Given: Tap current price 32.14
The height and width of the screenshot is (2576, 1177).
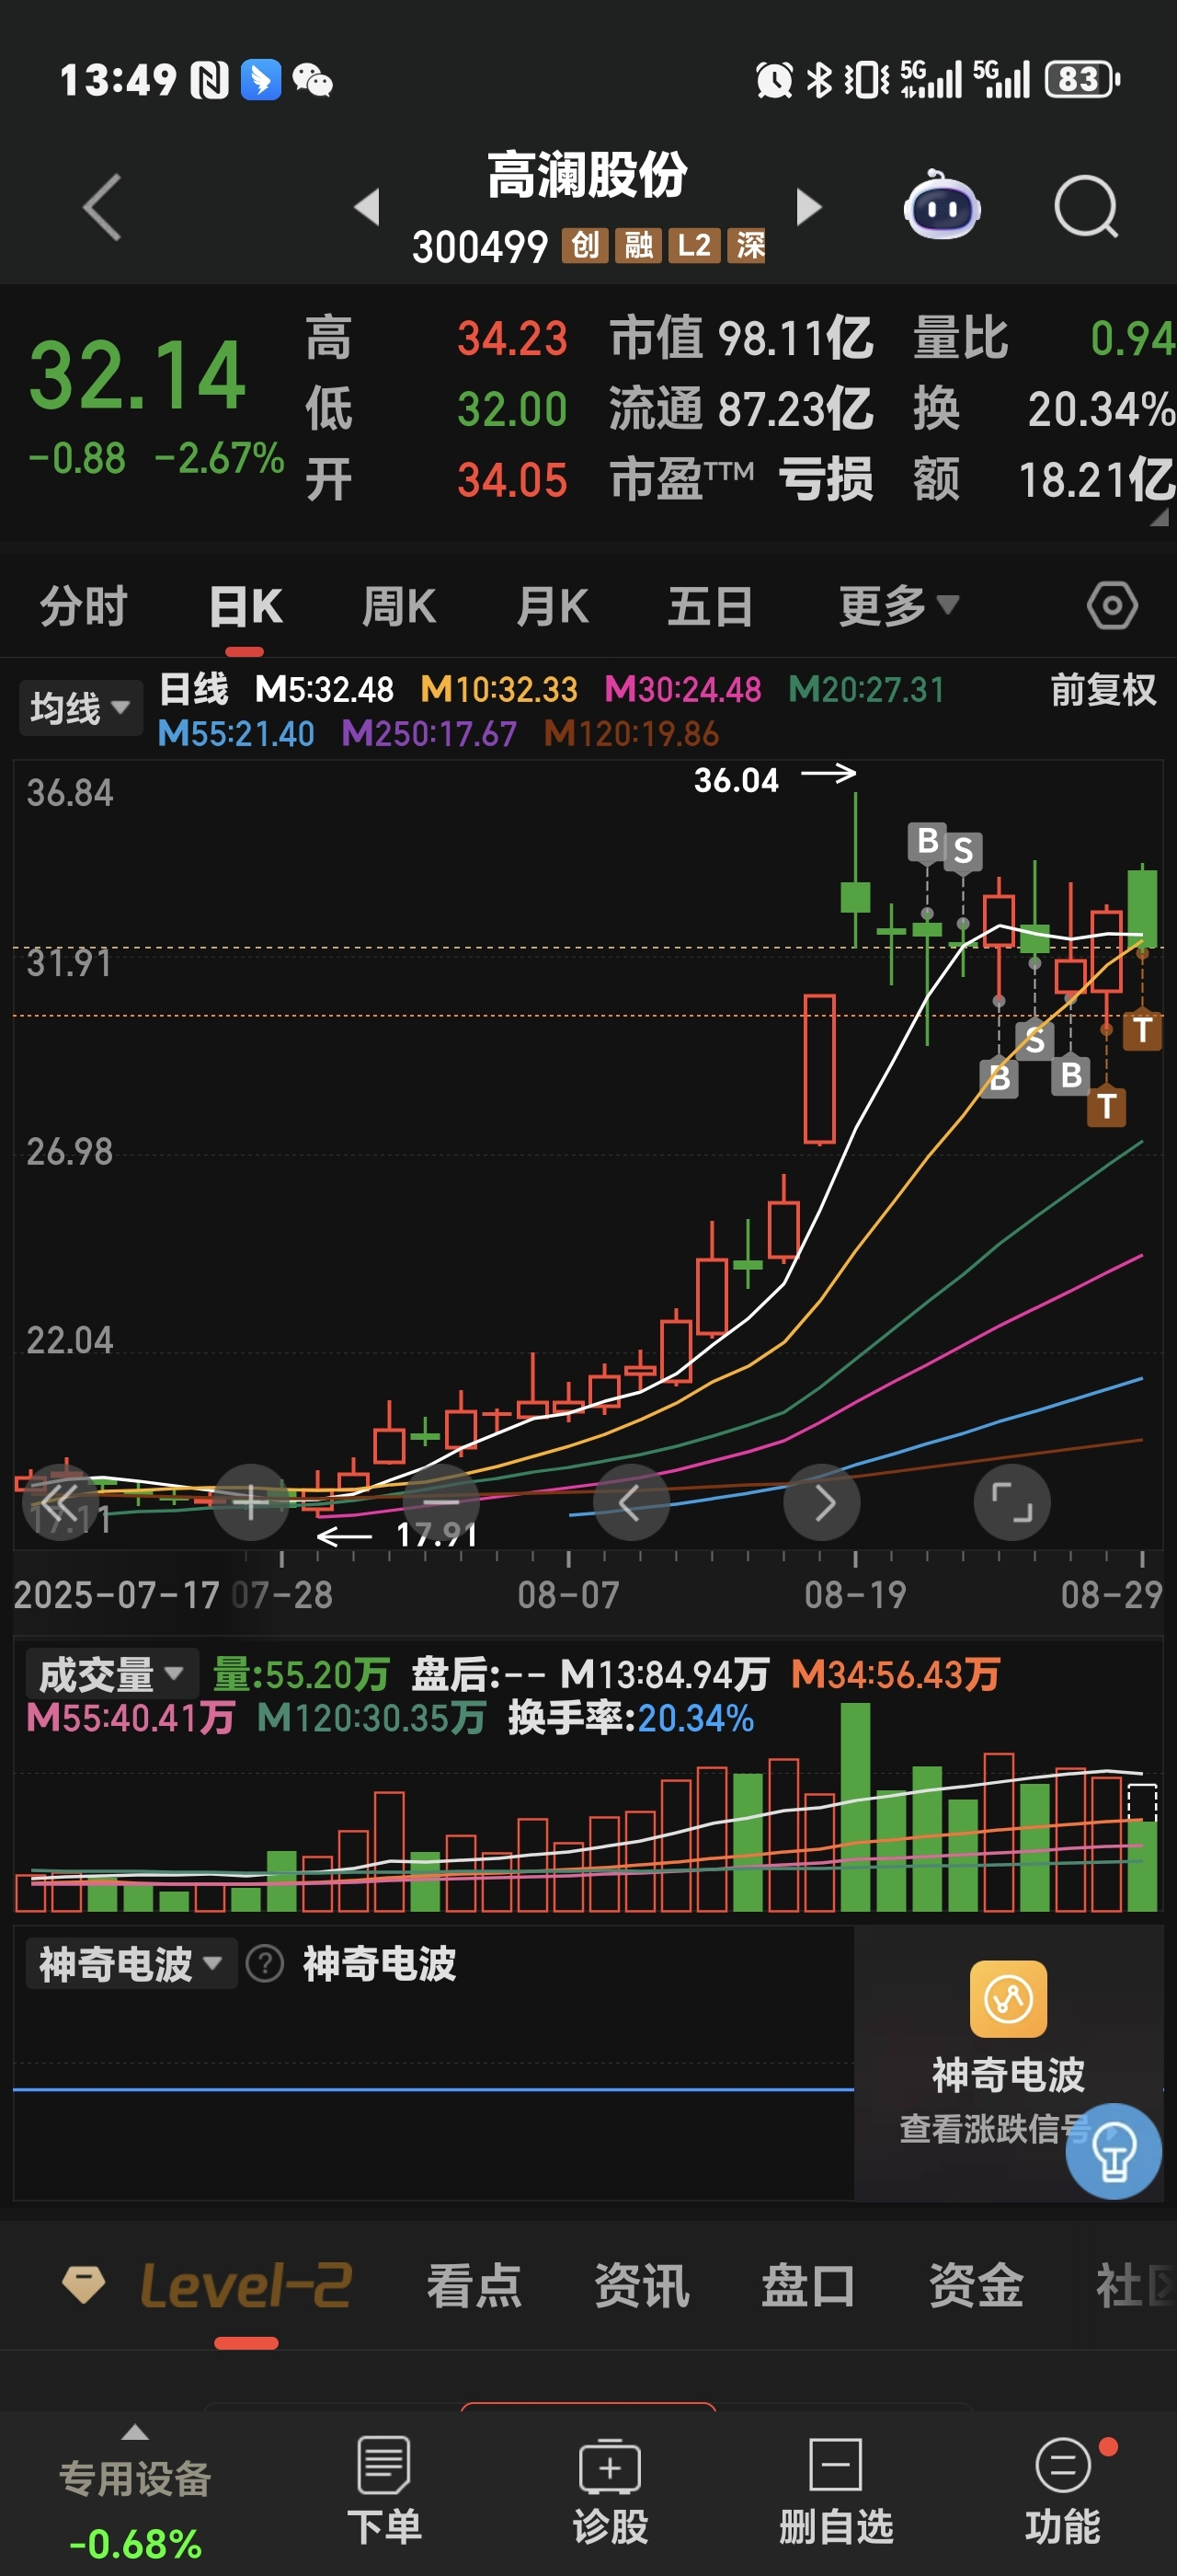Looking at the screenshot, I should click(x=138, y=376).
